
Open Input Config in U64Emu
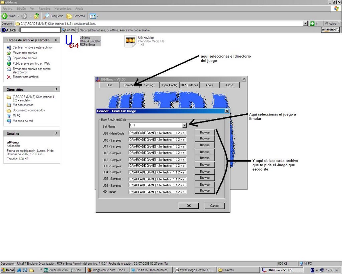(169, 85)
